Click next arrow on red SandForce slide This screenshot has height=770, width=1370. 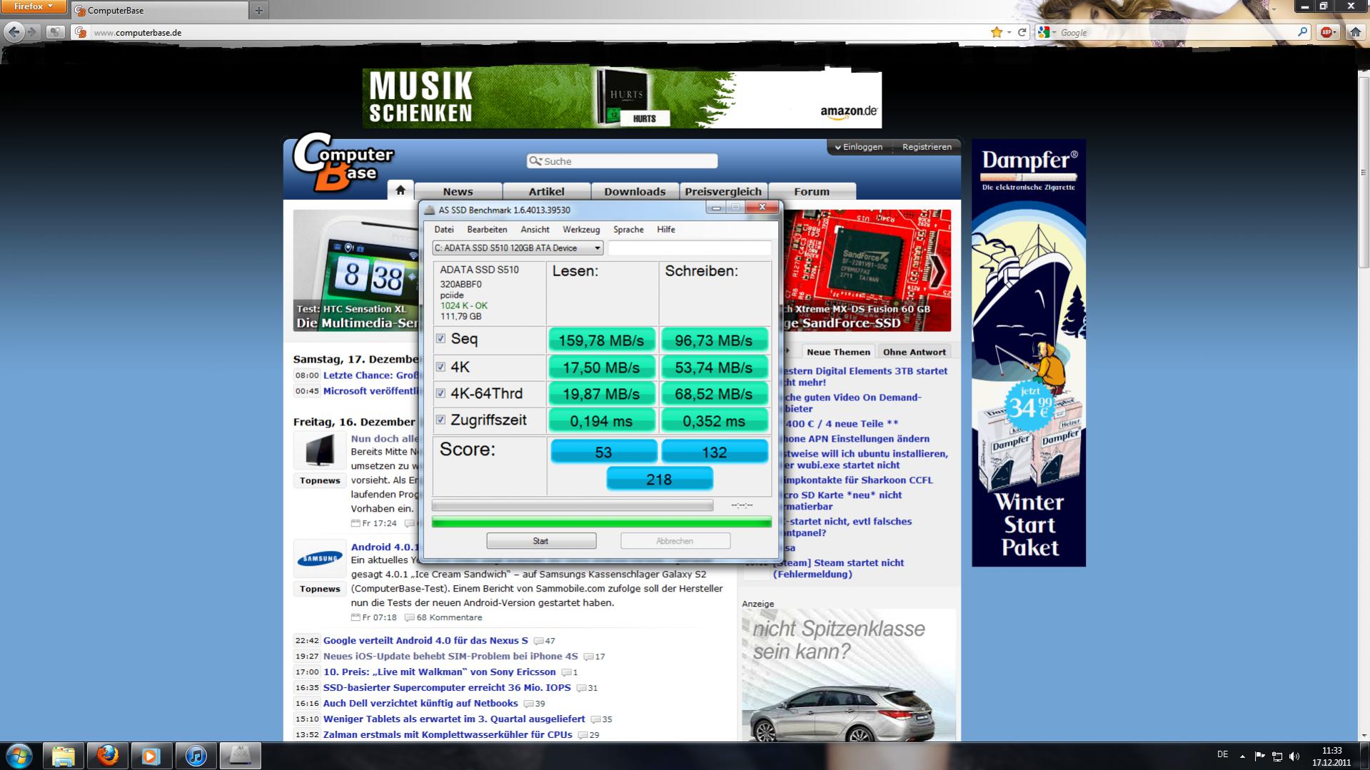point(937,270)
